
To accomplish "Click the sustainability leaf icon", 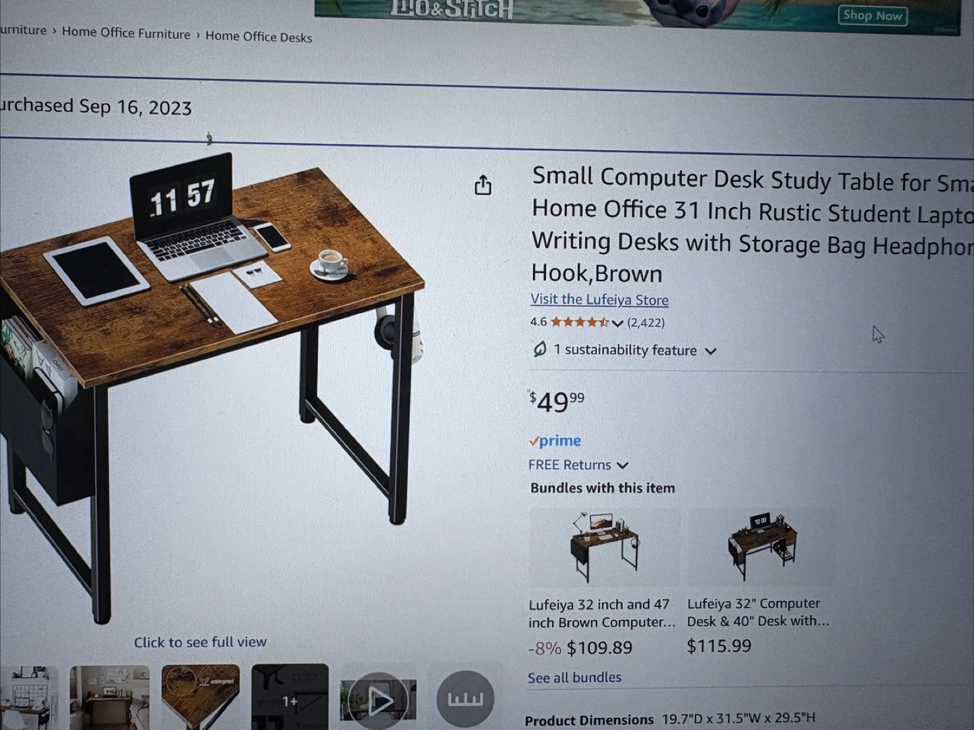I will [x=539, y=349].
